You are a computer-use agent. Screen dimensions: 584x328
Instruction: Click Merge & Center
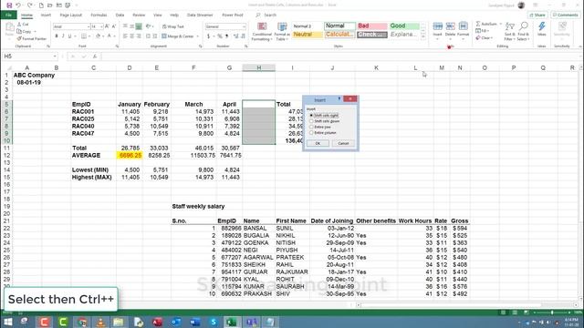178,36
